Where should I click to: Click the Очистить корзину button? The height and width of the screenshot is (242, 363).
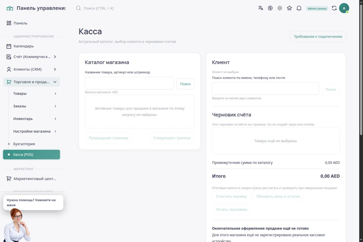(231, 196)
